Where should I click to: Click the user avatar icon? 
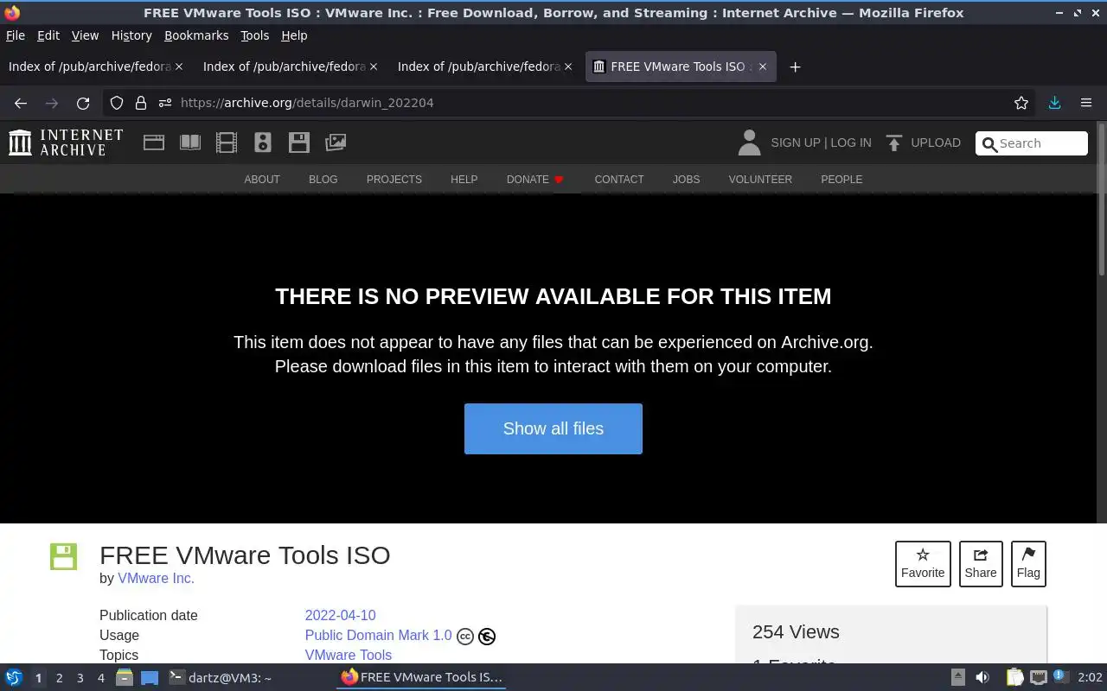coord(749,143)
